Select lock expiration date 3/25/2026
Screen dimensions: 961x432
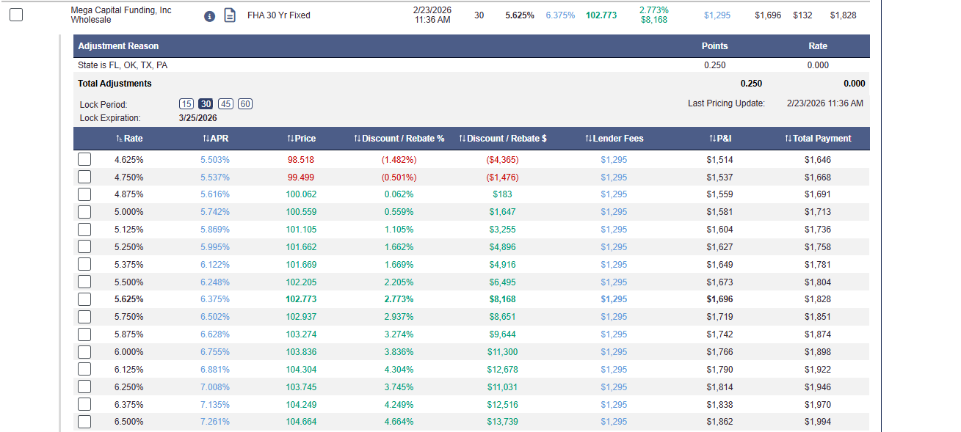tap(198, 118)
